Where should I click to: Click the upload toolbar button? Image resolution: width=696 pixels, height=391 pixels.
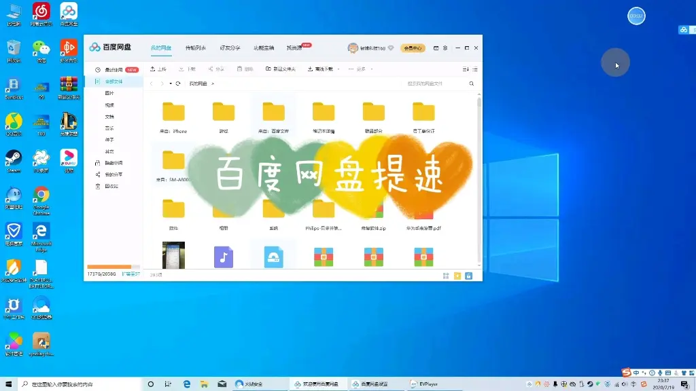coord(158,69)
